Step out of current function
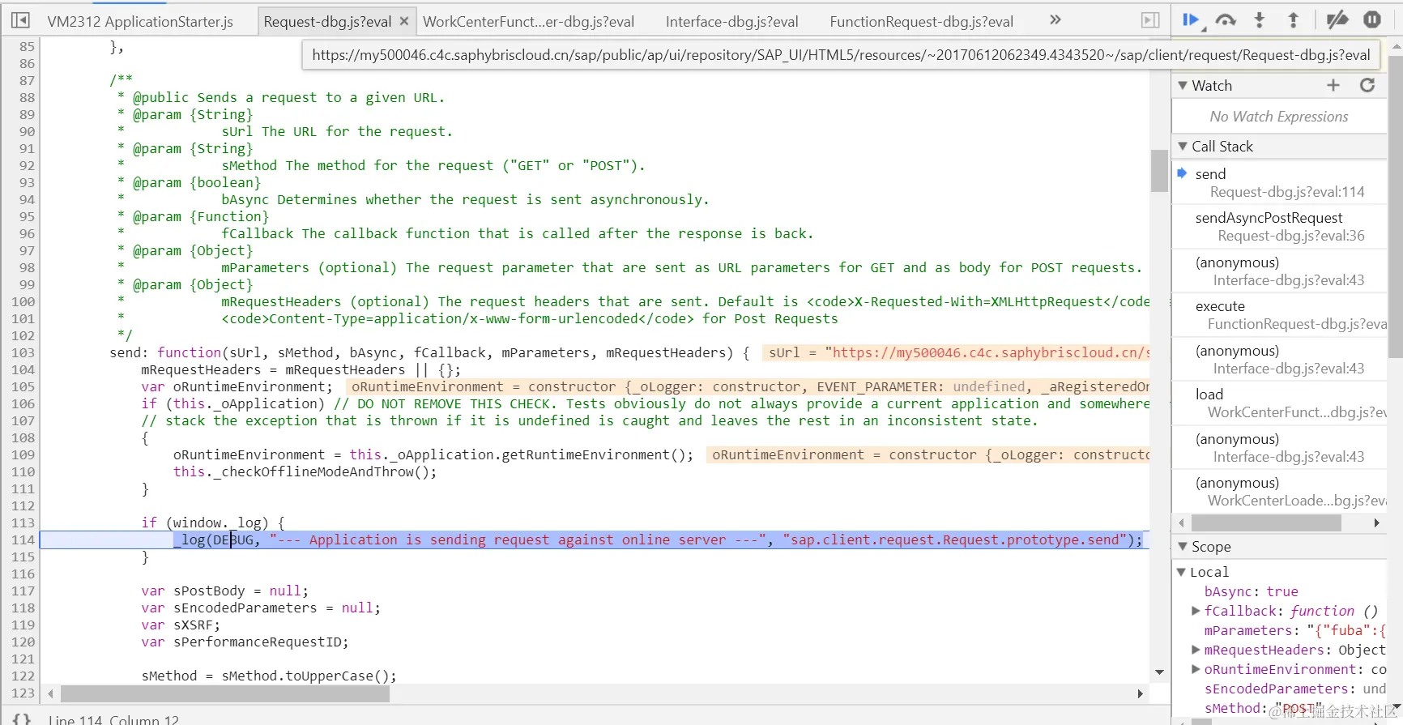The width and height of the screenshot is (1403, 725). (1294, 20)
